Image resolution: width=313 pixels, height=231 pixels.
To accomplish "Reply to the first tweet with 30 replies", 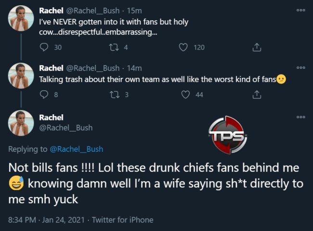I will tap(45, 47).
